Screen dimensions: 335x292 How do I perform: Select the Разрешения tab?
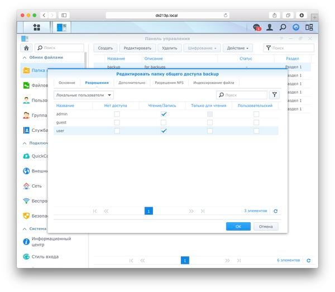(97, 83)
